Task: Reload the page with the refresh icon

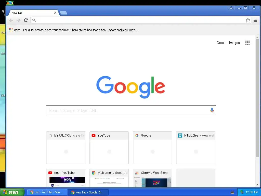Action: 26,20
